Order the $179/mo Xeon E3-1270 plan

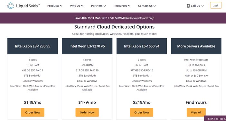click(x=87, y=112)
